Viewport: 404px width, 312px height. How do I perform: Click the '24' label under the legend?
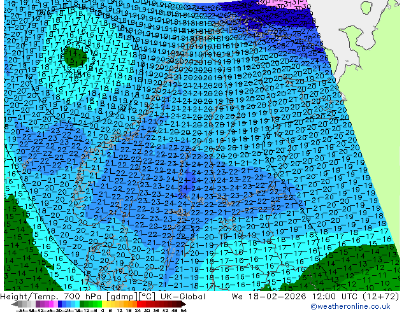click(138, 310)
